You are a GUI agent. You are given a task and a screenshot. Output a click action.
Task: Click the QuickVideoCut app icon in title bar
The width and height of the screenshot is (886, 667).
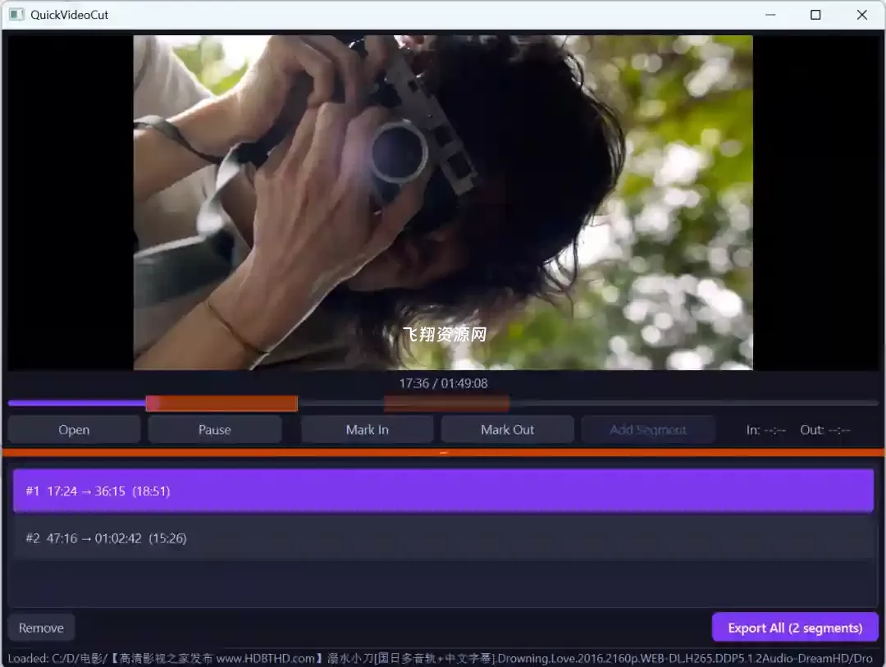[17, 15]
